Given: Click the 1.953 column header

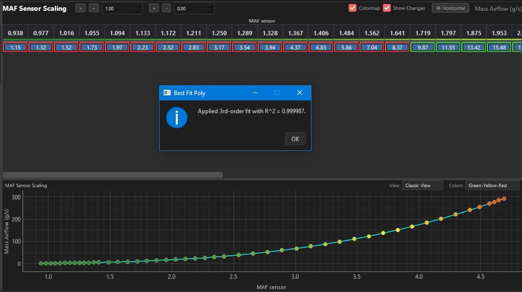Looking at the screenshot, I should 499,33.
